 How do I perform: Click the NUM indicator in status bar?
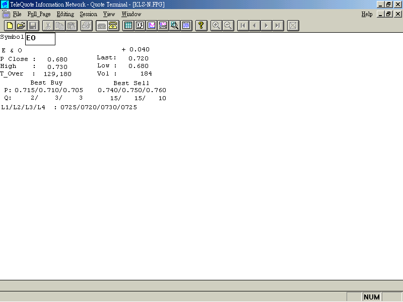point(372,297)
